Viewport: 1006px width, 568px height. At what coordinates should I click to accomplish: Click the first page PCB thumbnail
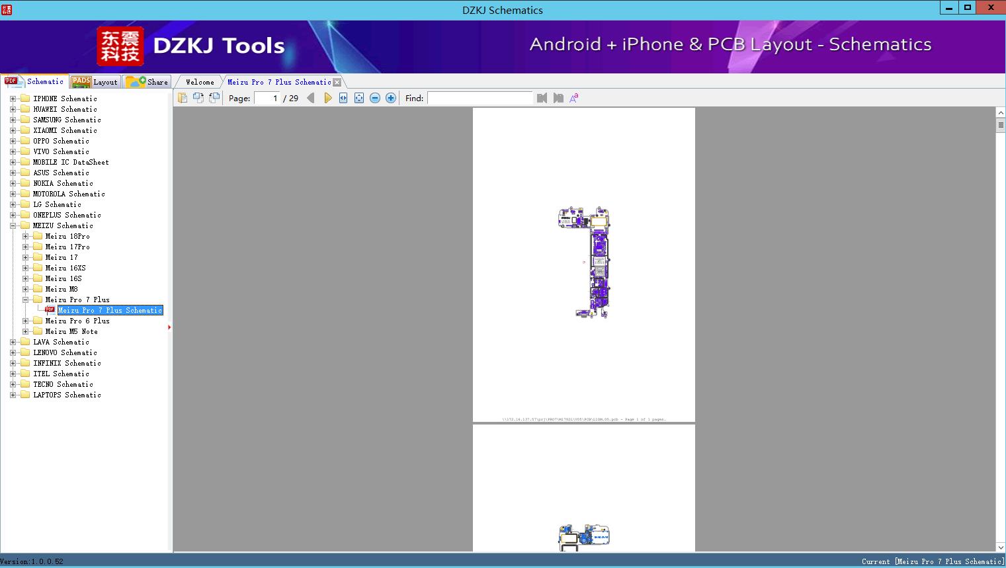click(x=584, y=263)
